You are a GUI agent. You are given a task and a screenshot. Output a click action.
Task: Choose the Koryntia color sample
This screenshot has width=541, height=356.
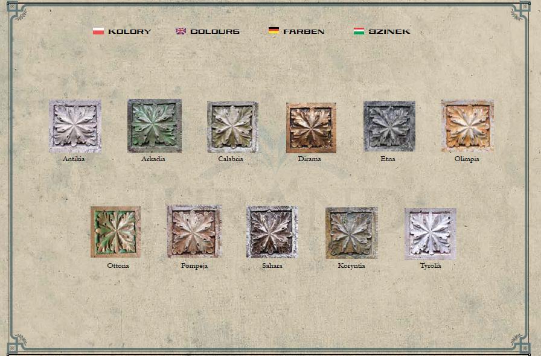pyautogui.click(x=351, y=232)
